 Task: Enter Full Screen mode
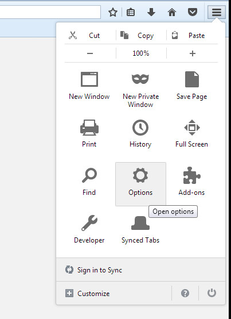[x=192, y=133]
